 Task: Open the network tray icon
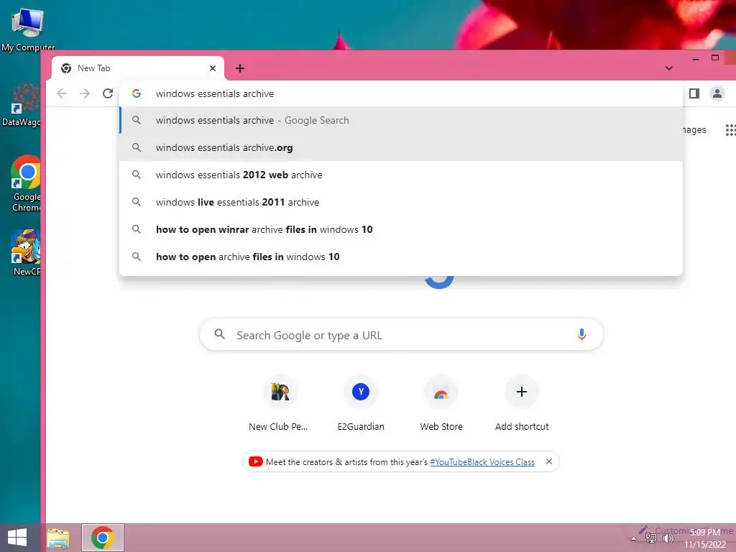[x=650, y=538]
